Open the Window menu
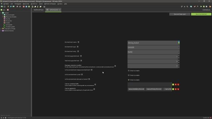 [x=60, y=4]
